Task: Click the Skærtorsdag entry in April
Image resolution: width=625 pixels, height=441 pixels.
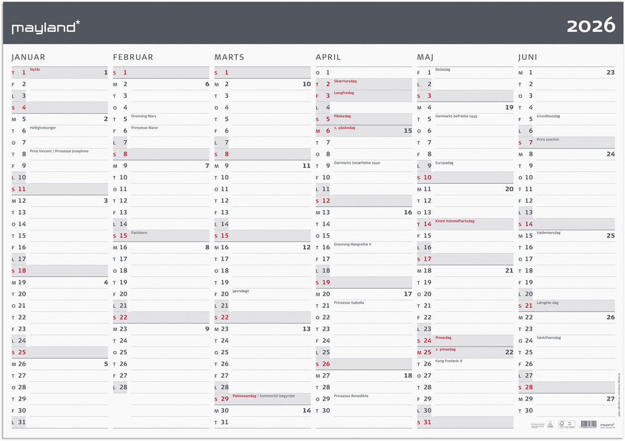Action: [x=345, y=81]
